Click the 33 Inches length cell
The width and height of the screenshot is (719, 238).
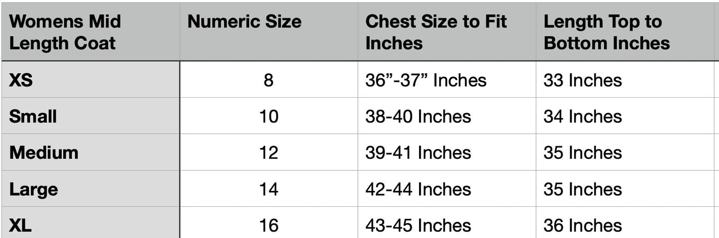582,80
